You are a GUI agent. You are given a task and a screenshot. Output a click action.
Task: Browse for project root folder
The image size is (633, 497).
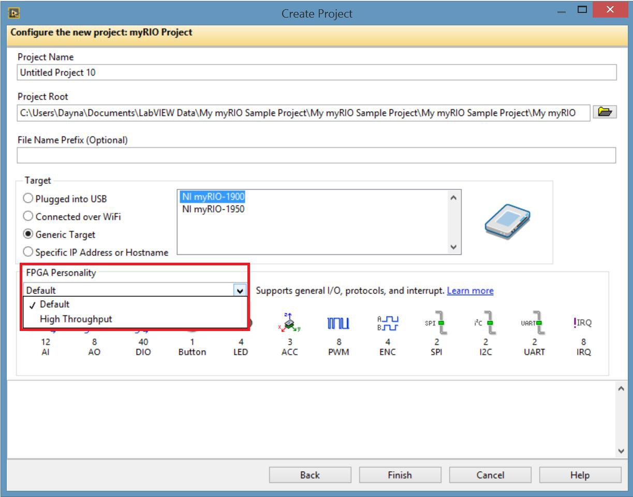tap(605, 112)
